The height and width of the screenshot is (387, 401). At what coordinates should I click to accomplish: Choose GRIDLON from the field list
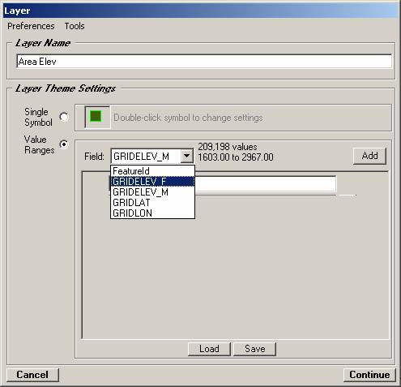(152, 213)
